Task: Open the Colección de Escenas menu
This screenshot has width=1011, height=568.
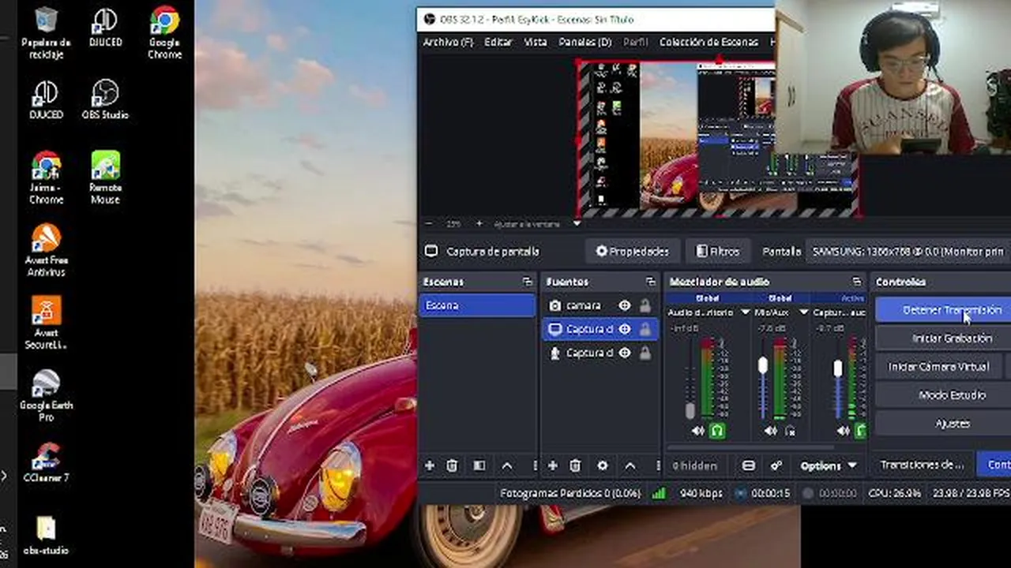Action: [x=708, y=43]
